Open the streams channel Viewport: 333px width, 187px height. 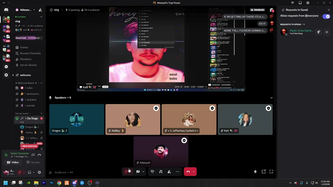point(29,100)
